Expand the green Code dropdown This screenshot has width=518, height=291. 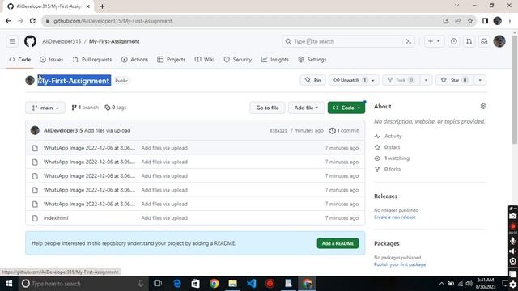click(346, 108)
